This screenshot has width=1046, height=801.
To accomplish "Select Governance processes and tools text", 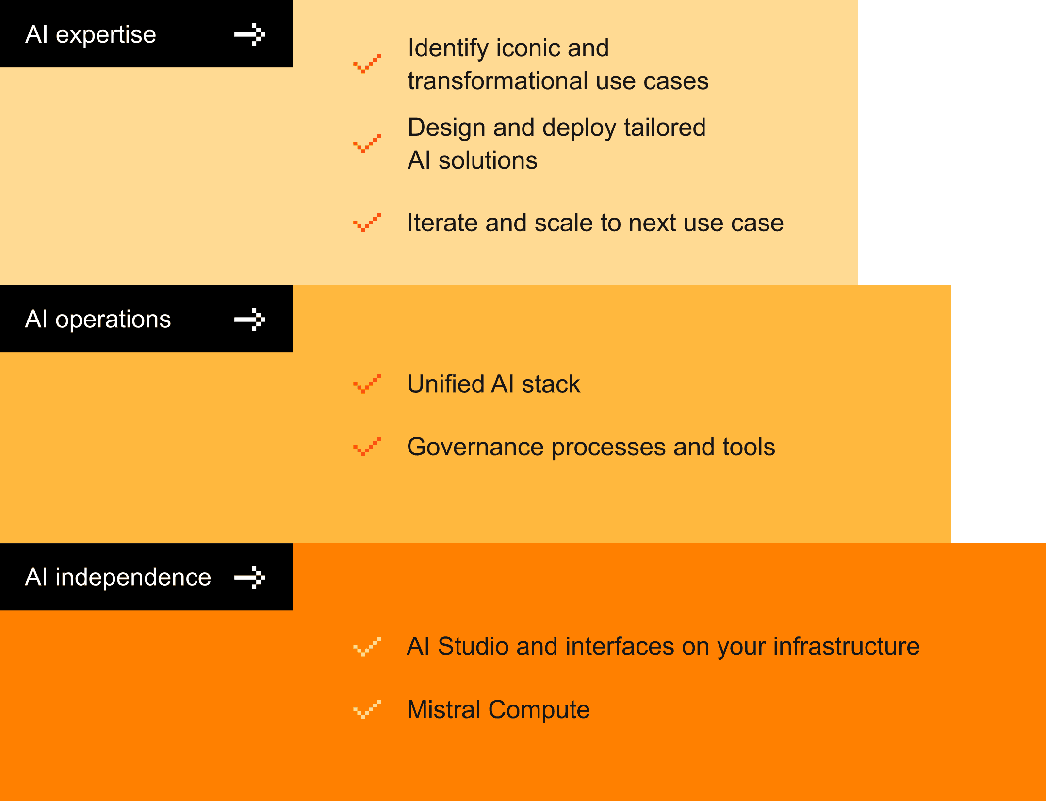I will pyautogui.click(x=591, y=447).
